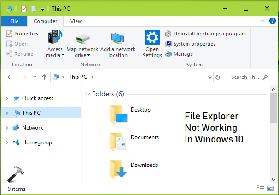The image size is (279, 195).
Task: Click the 9 items status text
Action: click(x=17, y=189)
